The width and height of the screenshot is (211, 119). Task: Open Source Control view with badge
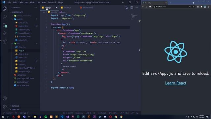(5, 25)
